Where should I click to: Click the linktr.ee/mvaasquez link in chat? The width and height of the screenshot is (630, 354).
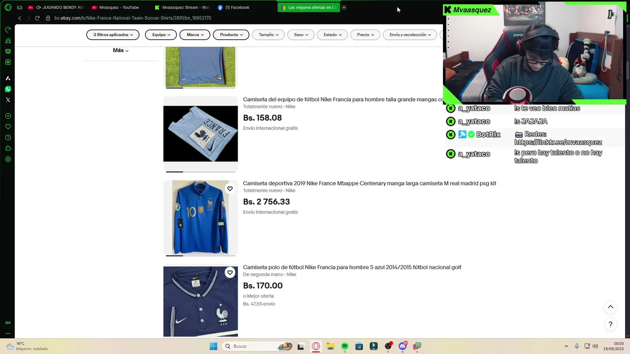(558, 143)
